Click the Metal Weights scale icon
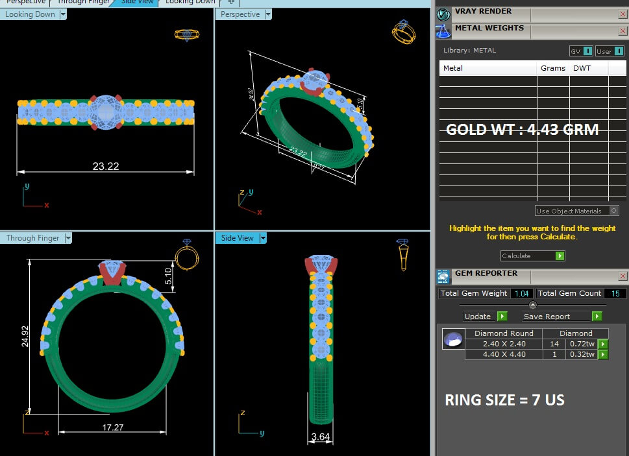The image size is (629, 456). pyautogui.click(x=444, y=31)
